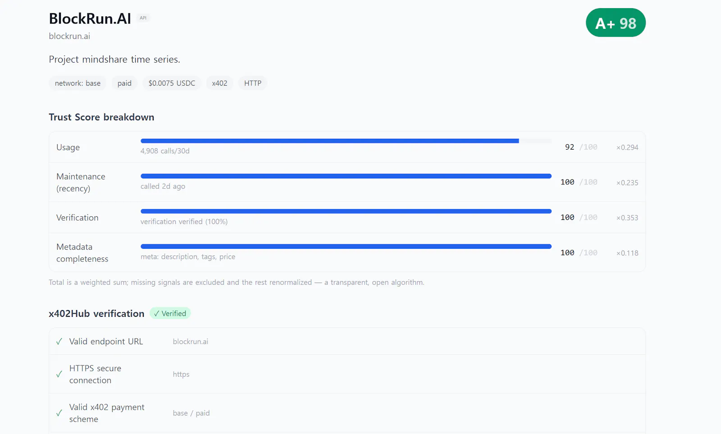Click the 'meta: description, tags, price' caption
This screenshot has height=434, width=721.
point(188,256)
